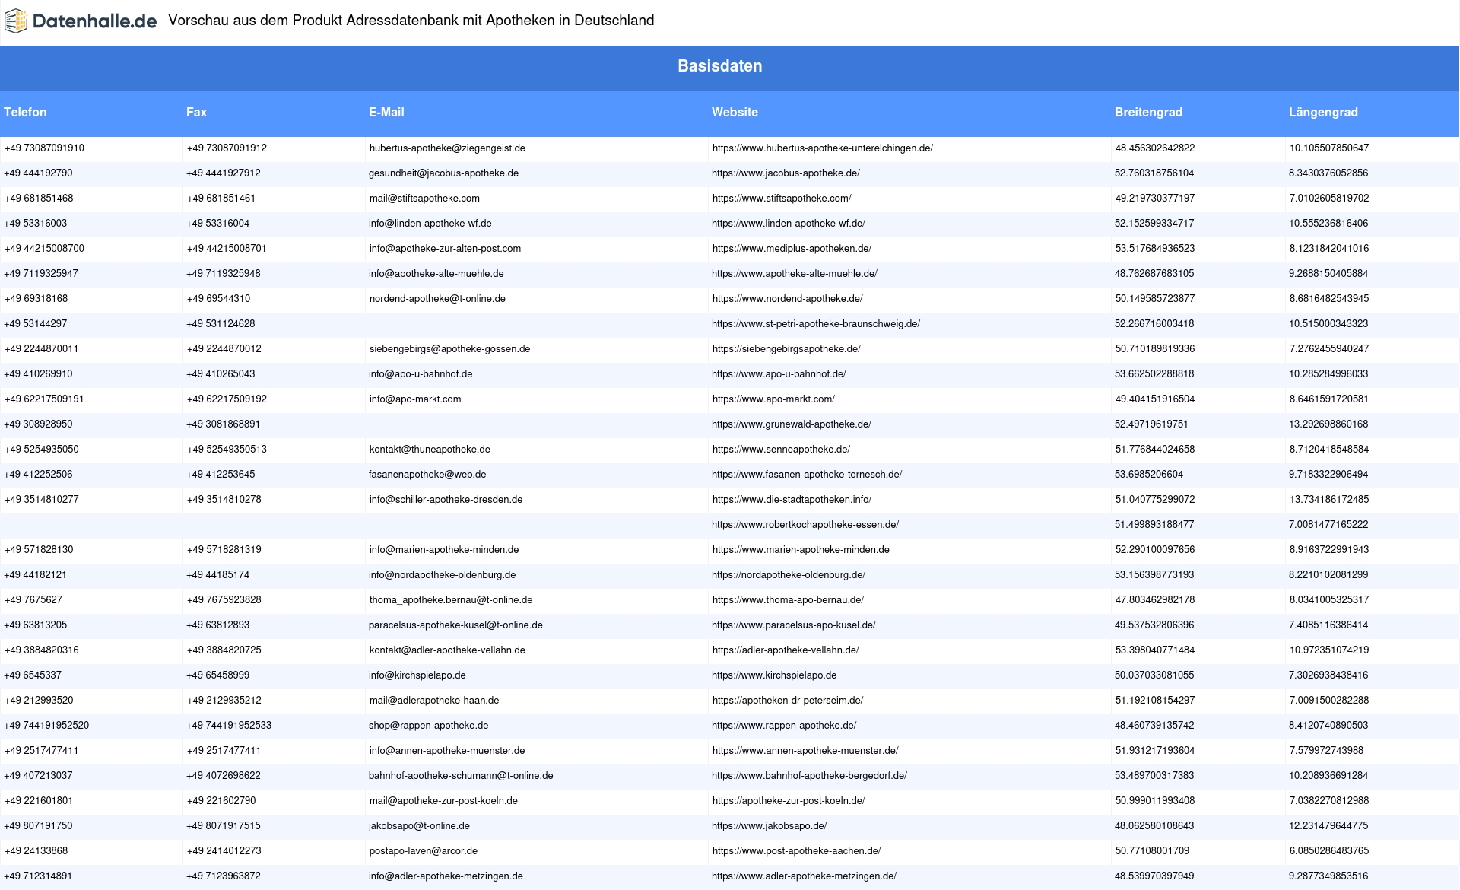
Task: Select the Telefon column header
Action: [25, 112]
